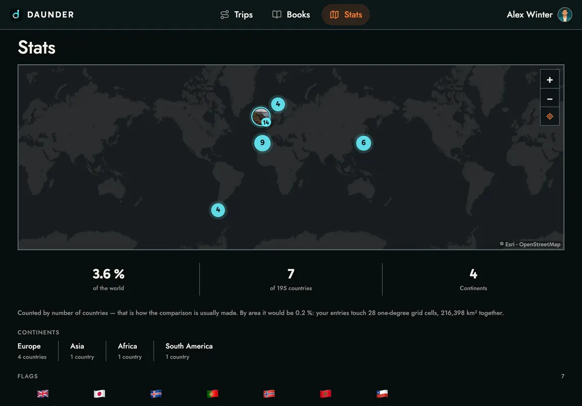
Task: Select the Stats tab
Action: pos(346,14)
